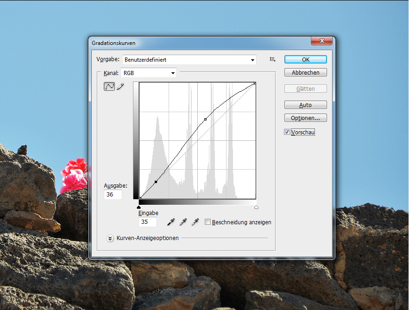409x310 pixels.
Task: Click the Ausgabe value field
Action: (113, 195)
